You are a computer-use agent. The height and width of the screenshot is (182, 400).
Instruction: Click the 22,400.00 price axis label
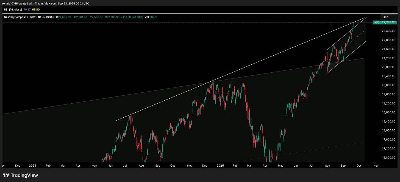(388, 31)
